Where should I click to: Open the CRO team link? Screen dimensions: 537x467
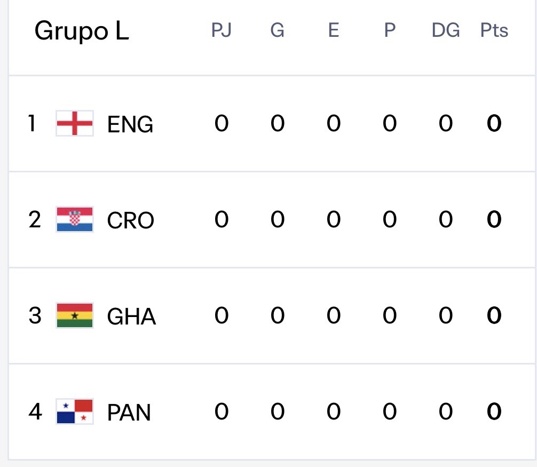(x=131, y=220)
